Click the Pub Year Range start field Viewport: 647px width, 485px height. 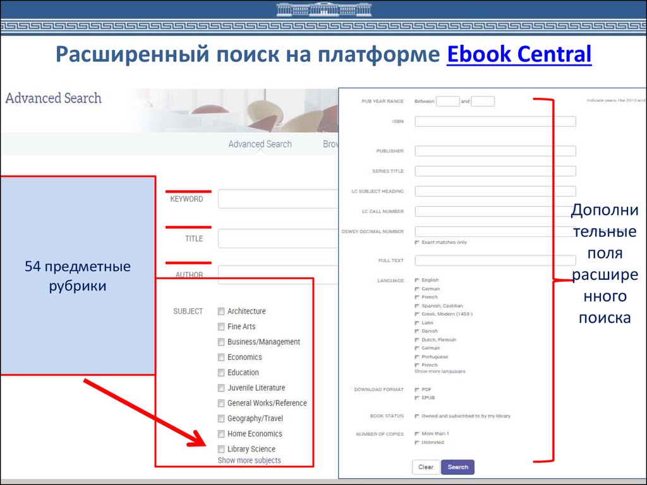(x=448, y=101)
